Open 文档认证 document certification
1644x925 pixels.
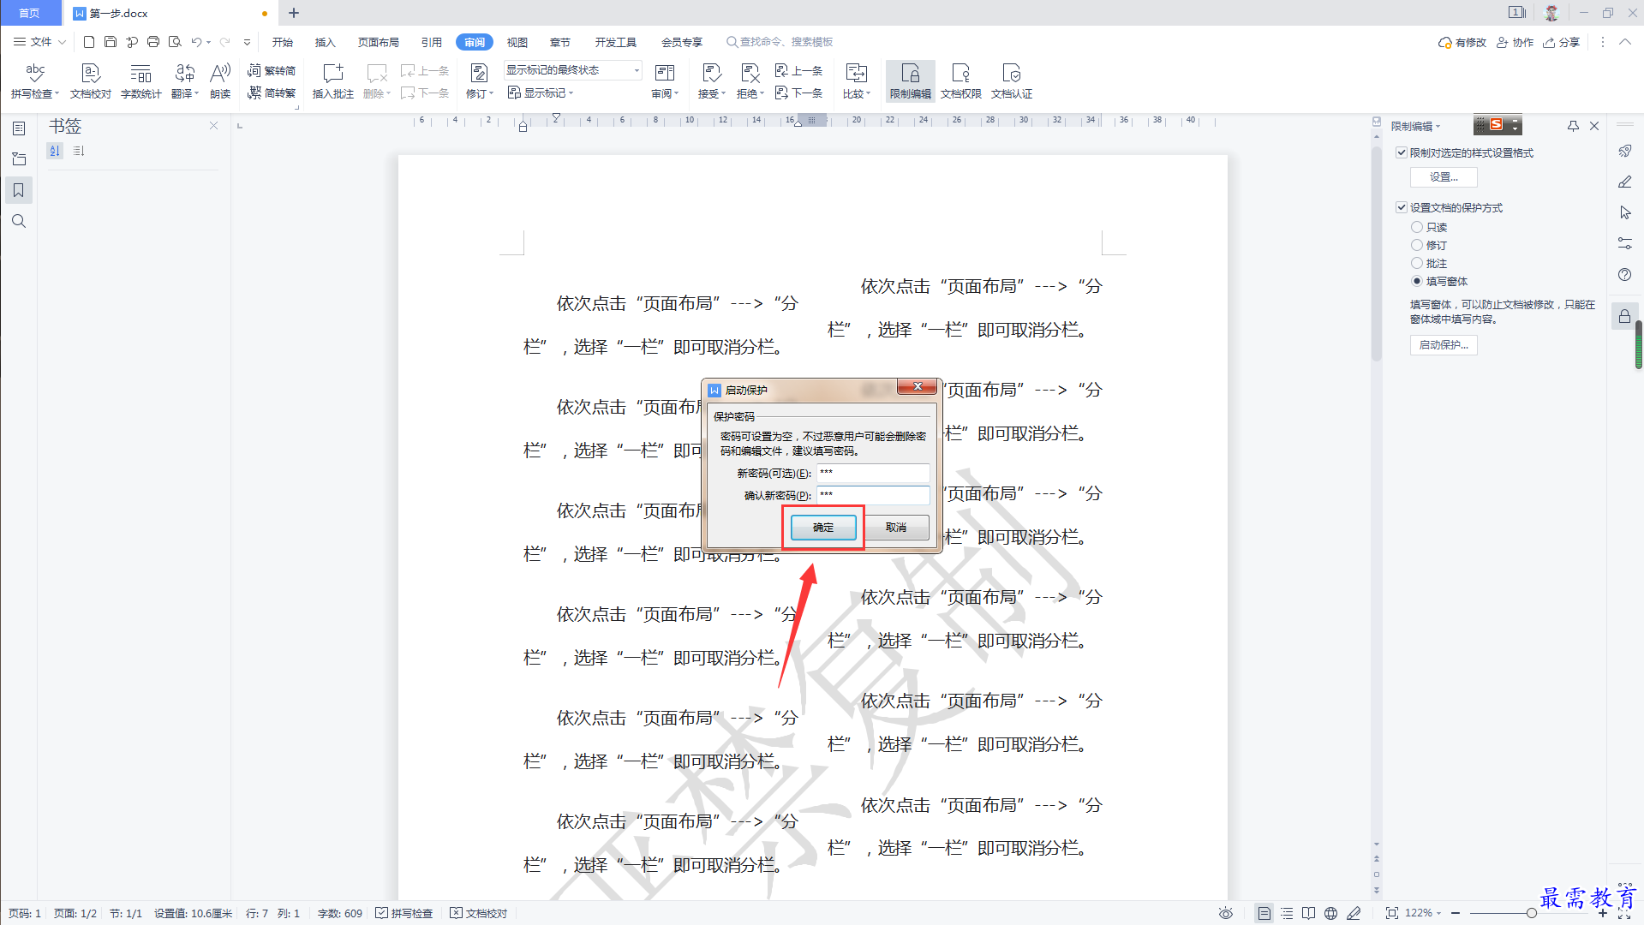click(1012, 81)
